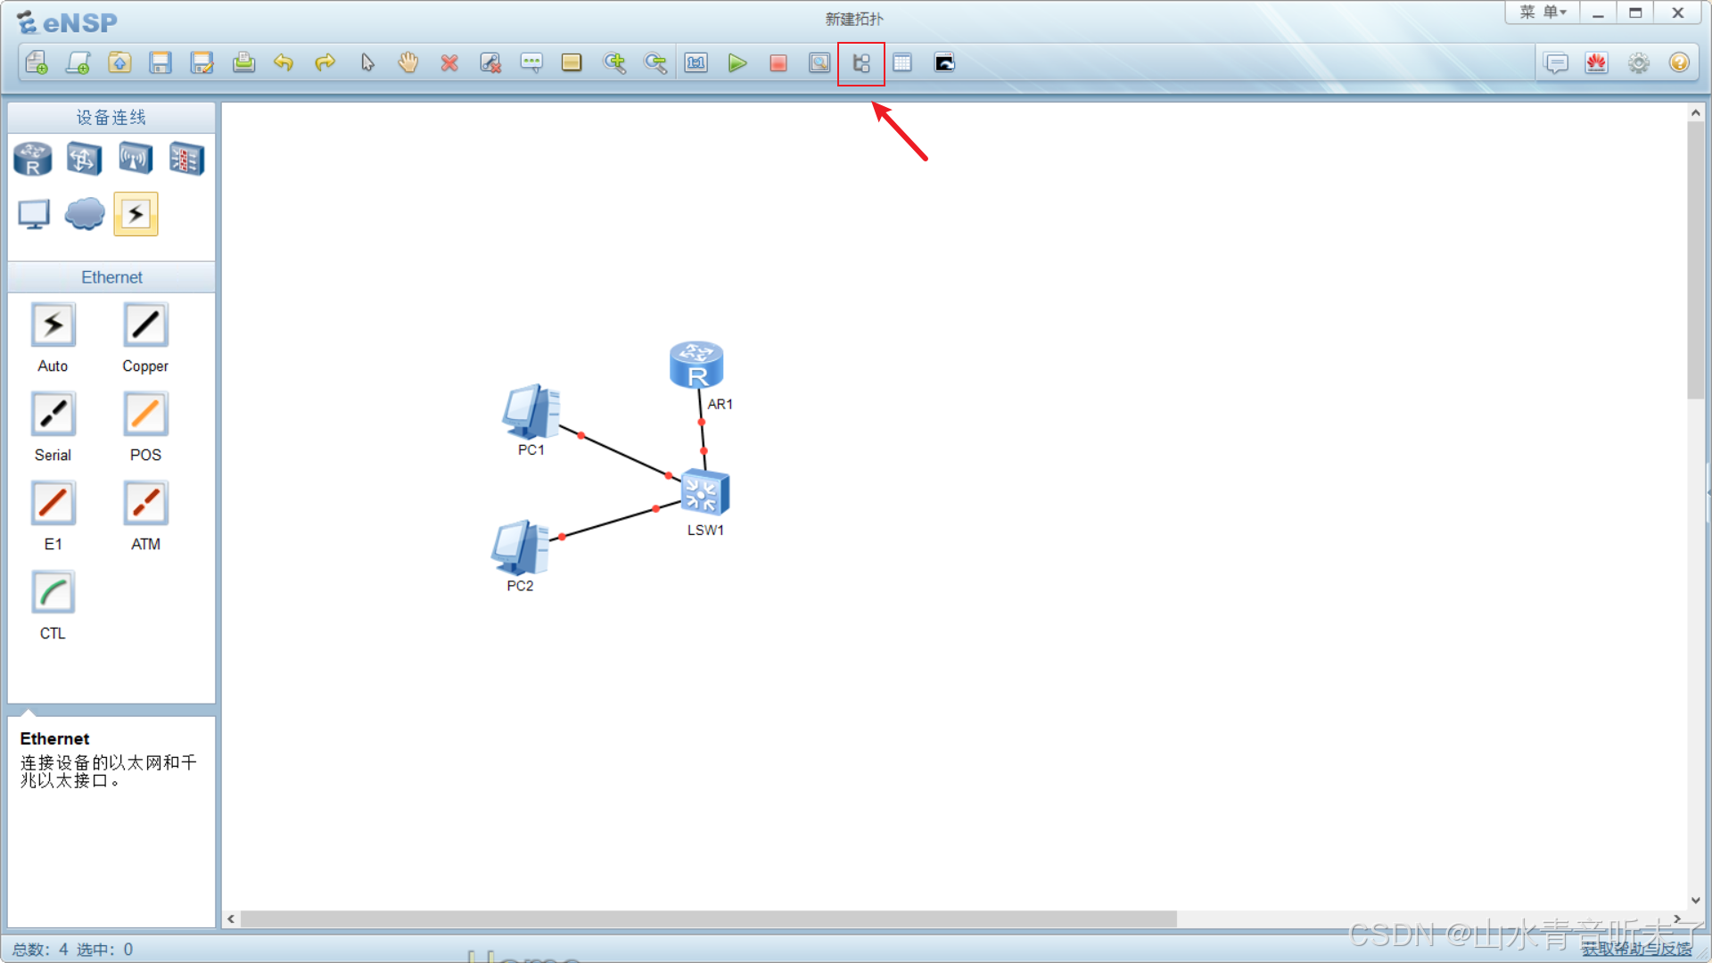This screenshot has width=1712, height=963.
Task: Click the horizontal canvas scrollbar
Action: [x=708, y=918]
